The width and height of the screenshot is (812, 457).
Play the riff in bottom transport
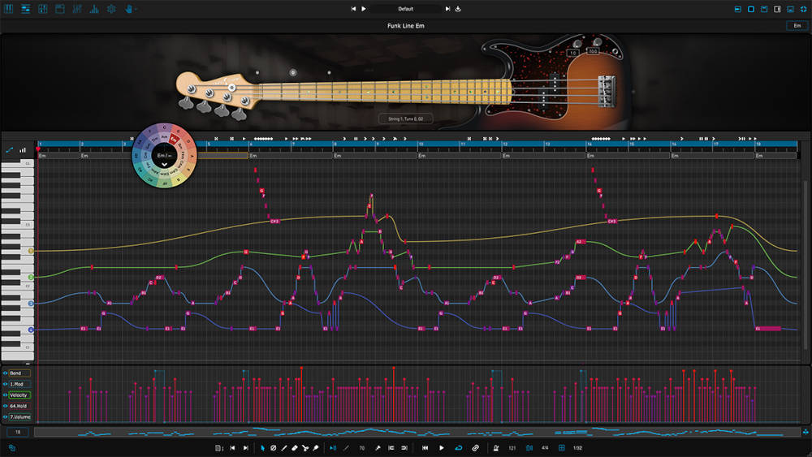click(441, 448)
